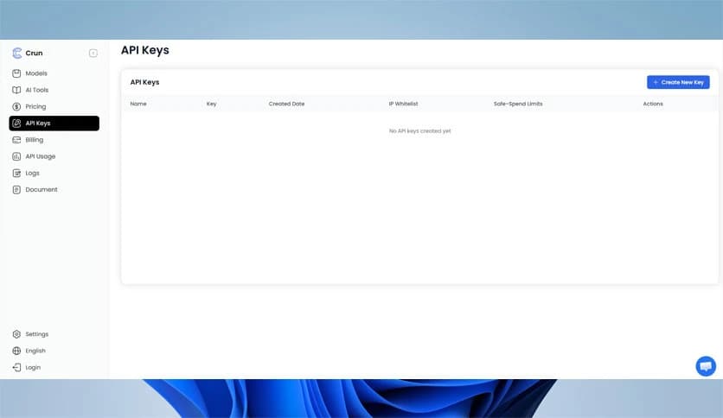Click the Pricing dollar icon
The width and height of the screenshot is (723, 418).
click(x=16, y=106)
